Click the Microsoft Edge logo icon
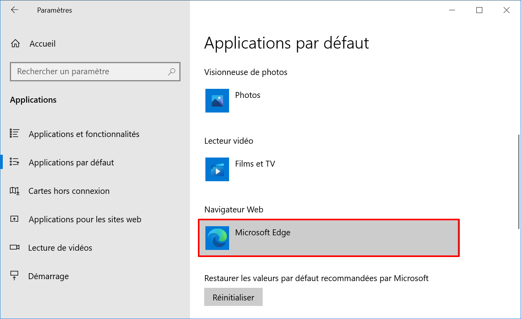This screenshot has height=319, width=521. pos(217,238)
